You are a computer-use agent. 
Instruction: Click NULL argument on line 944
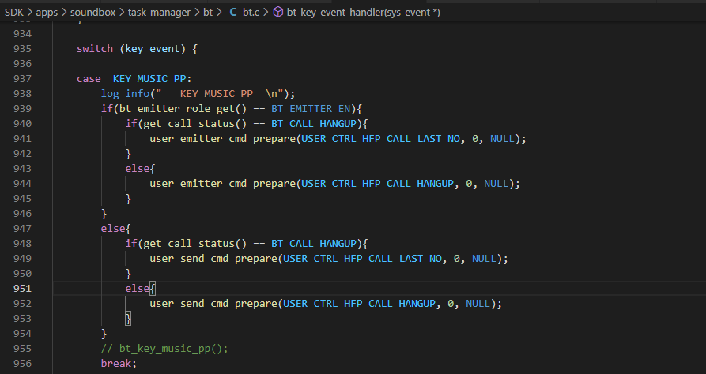point(496,183)
